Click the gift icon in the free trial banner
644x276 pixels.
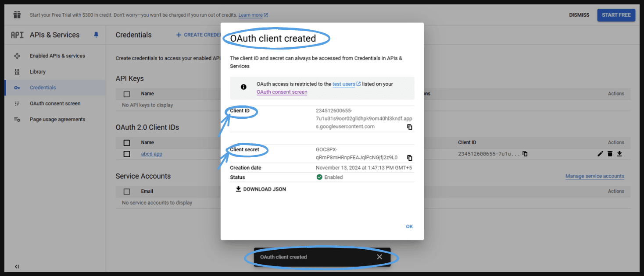click(17, 15)
